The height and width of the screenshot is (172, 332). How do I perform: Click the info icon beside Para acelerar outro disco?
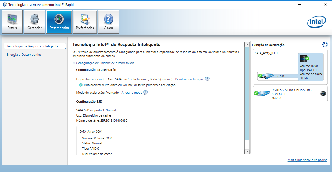[81, 85]
